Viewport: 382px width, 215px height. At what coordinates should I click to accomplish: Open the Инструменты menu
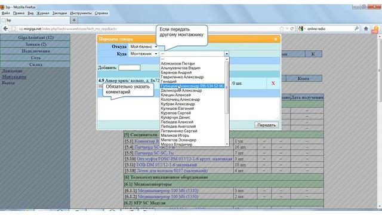(81, 13)
